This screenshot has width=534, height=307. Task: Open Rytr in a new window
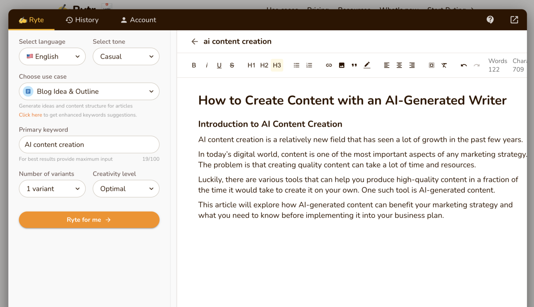tap(514, 20)
